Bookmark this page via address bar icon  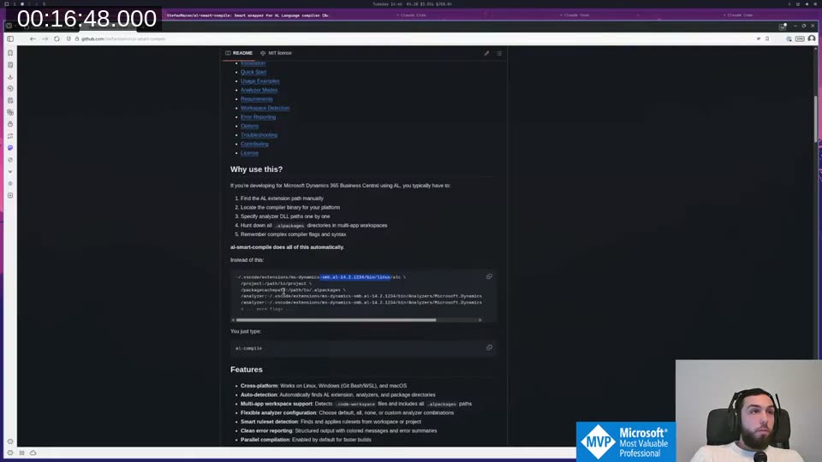coord(767,38)
